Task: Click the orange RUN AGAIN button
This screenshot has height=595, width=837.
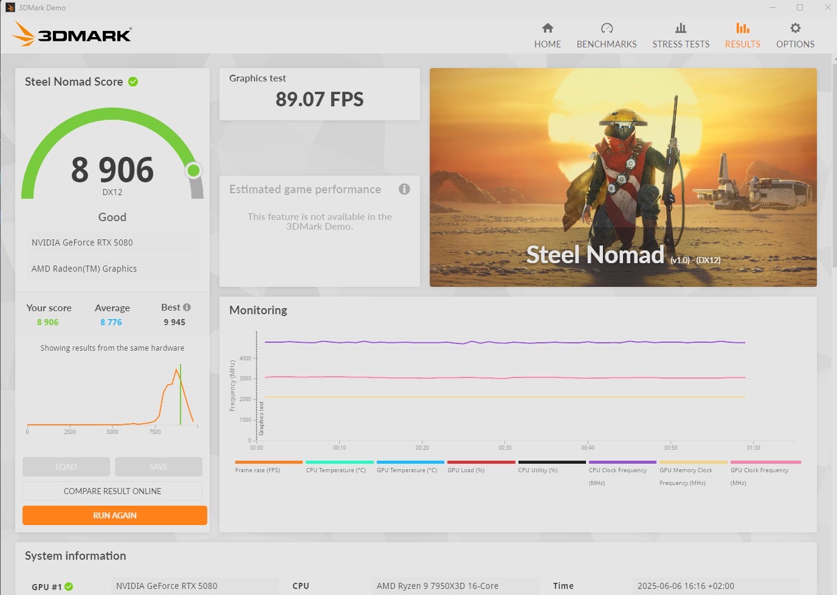Action: (x=115, y=515)
